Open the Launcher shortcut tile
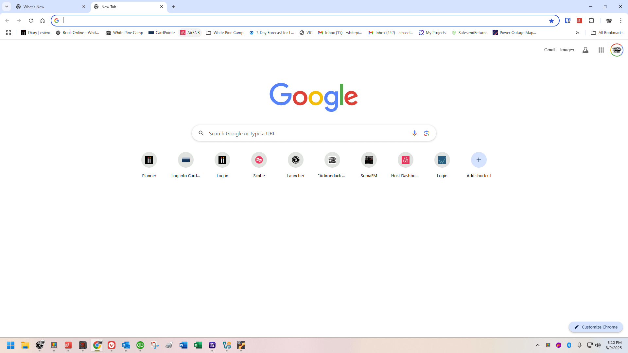 pos(296,165)
